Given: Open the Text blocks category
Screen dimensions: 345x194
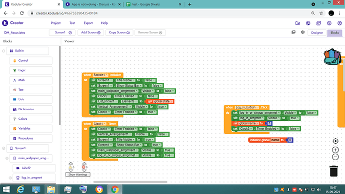Looking at the screenshot, I should 31,90.
